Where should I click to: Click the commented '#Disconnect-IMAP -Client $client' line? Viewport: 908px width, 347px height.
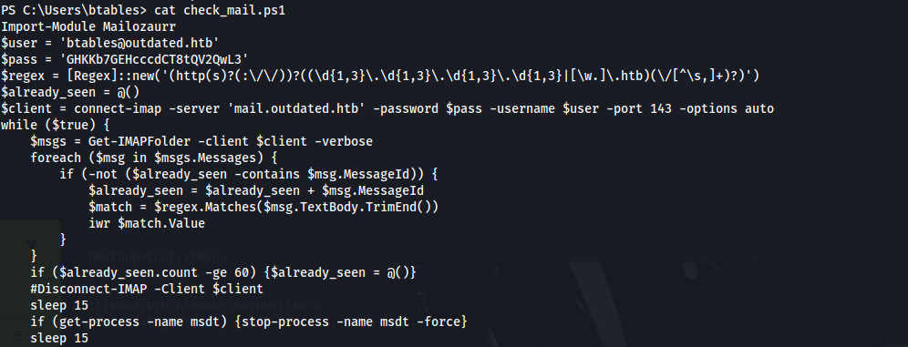coord(147,289)
